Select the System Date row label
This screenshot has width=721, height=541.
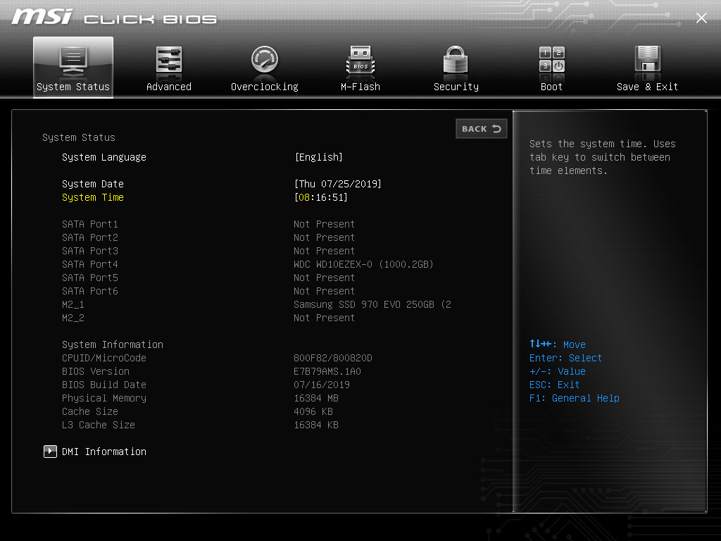click(x=93, y=184)
